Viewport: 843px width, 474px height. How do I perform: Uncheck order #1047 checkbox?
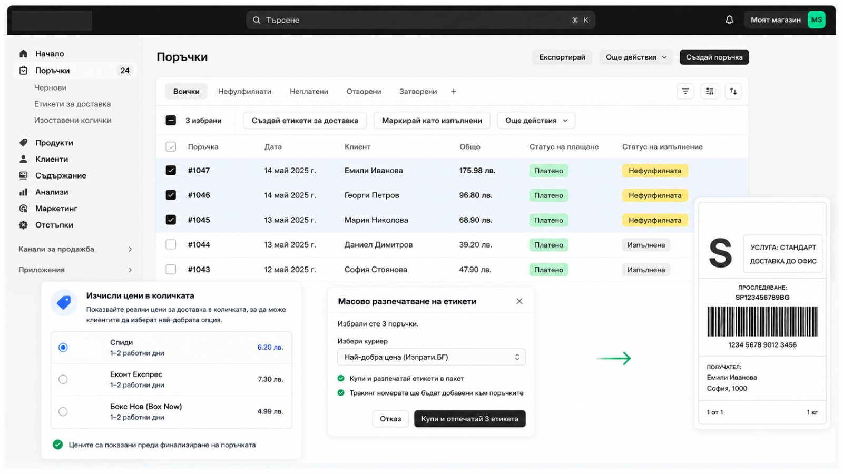(171, 170)
